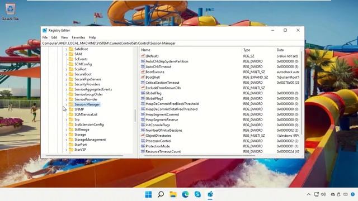
Task: Click the AutoChkTimeout DWORD icon
Action: point(143,66)
